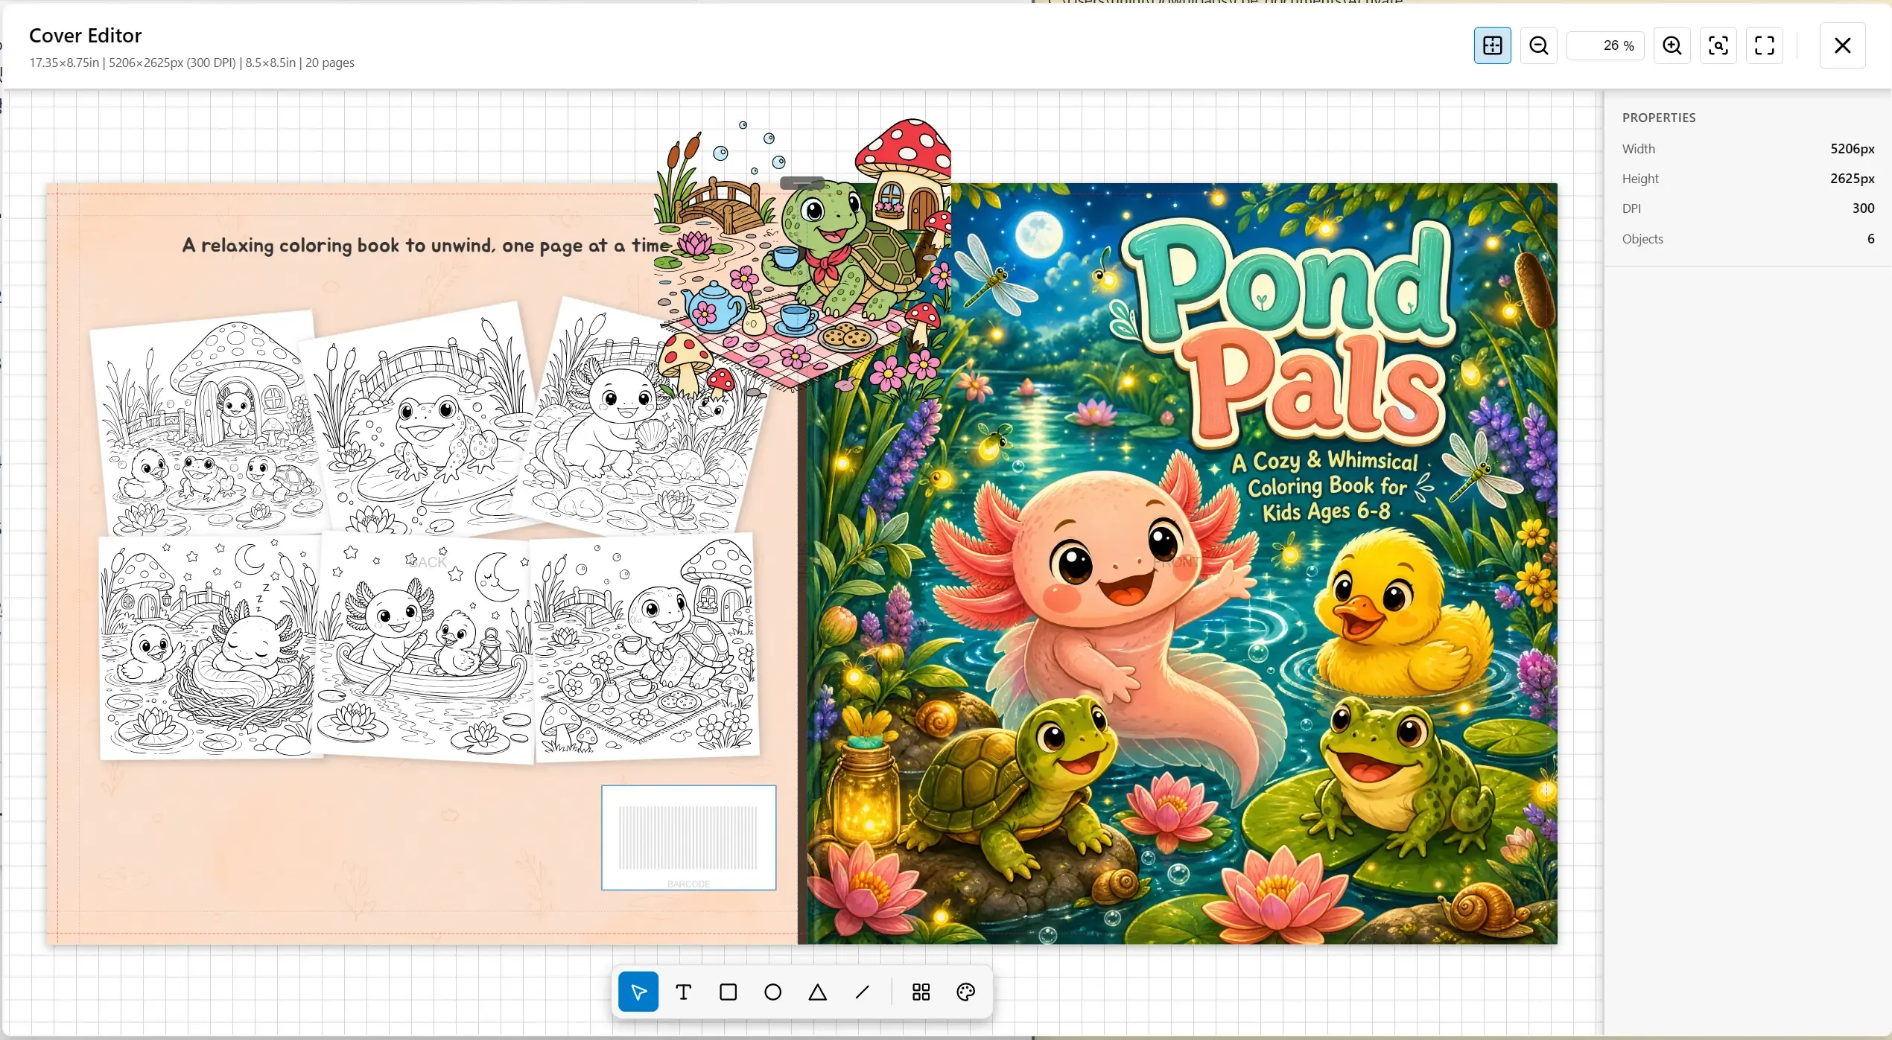Viewport: 1892px width, 1040px height.
Task: Click the Objects count 6
Action: point(1870,238)
